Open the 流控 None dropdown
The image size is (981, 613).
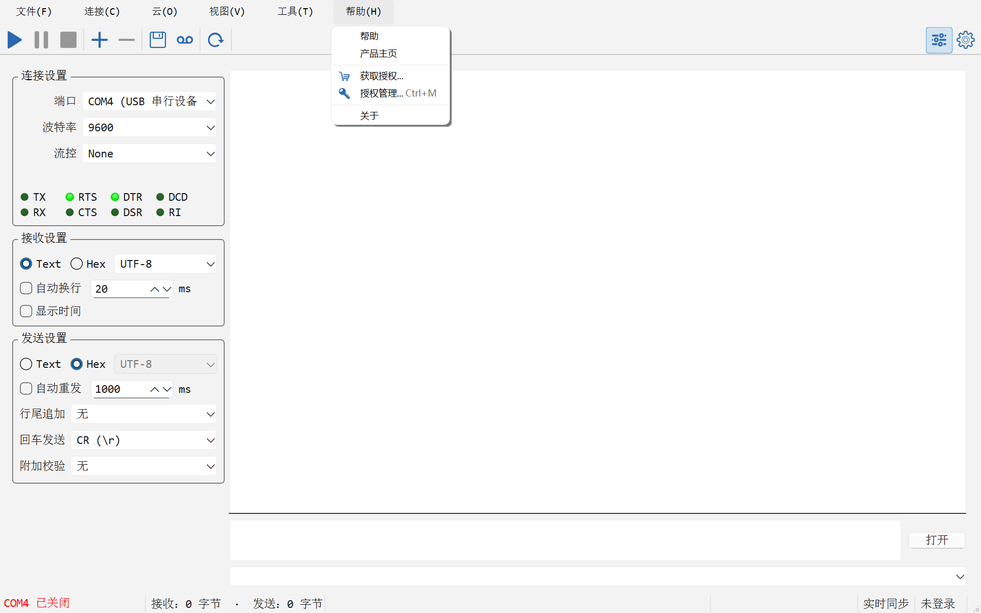point(149,154)
